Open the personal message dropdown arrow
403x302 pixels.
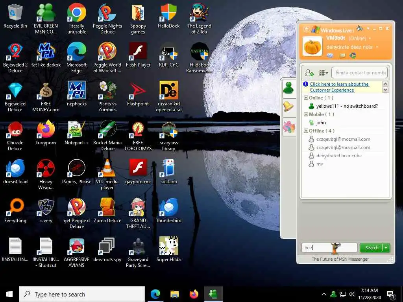pyautogui.click(x=377, y=47)
